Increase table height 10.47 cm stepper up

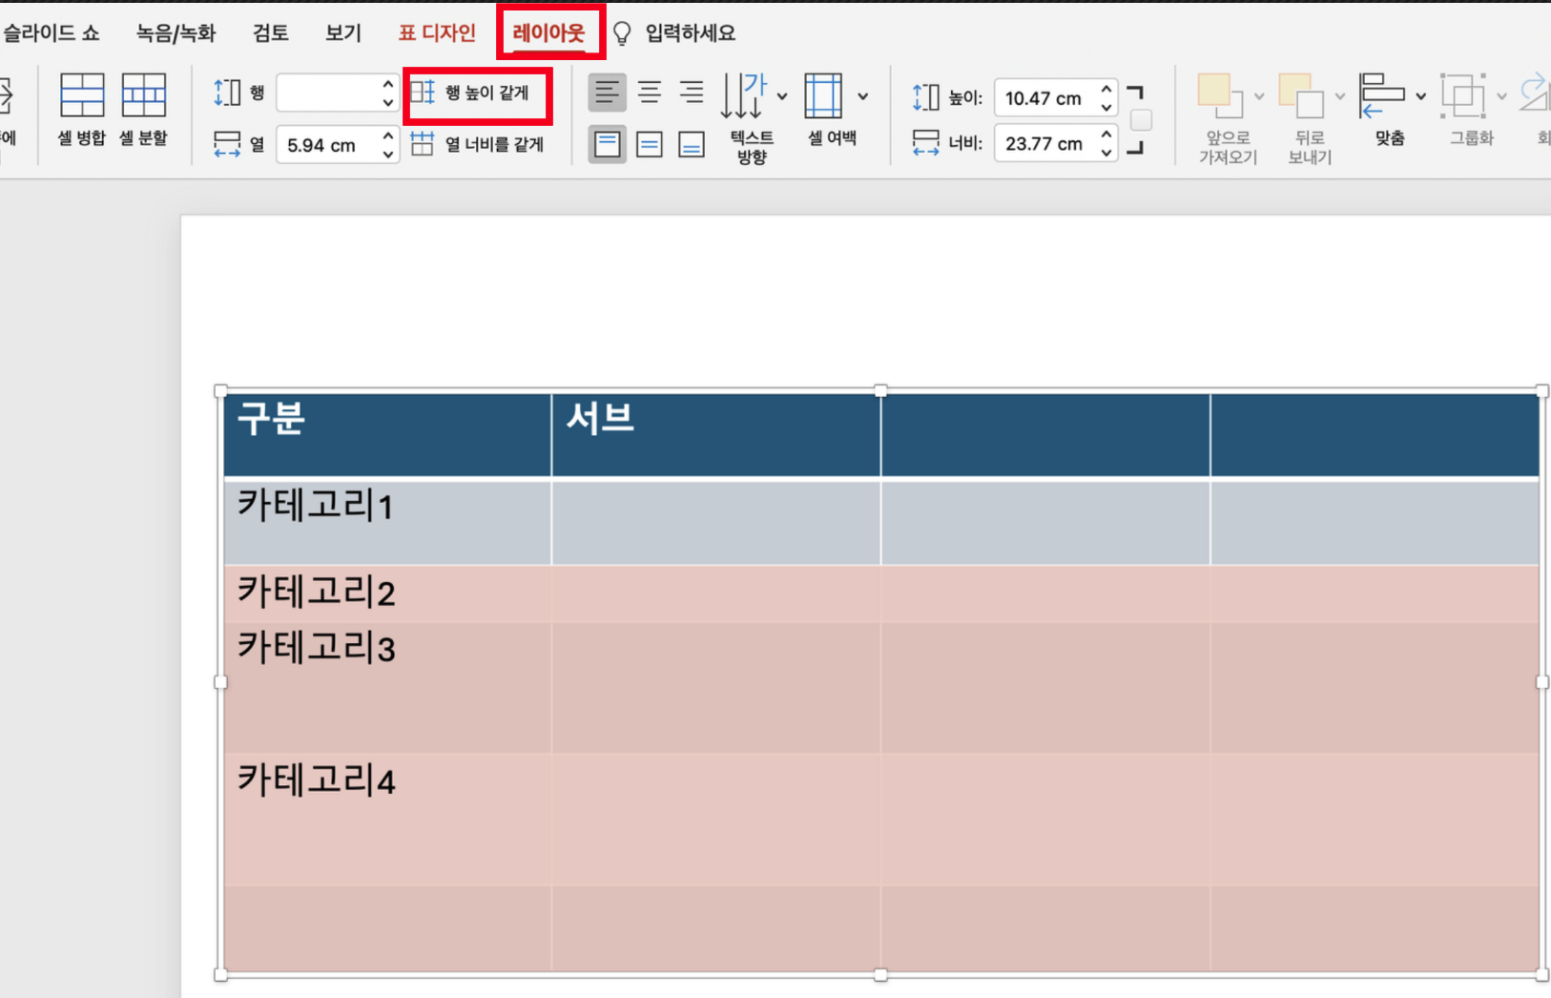click(1106, 89)
